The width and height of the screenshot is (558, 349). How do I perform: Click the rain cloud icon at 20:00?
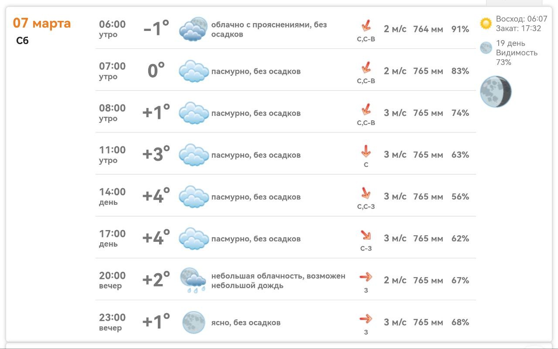point(193,280)
